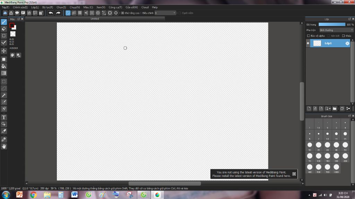
Task: Enable radial snap
Action: coord(92,13)
